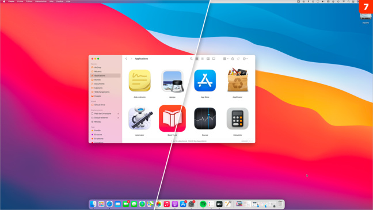Select Réseau in the Finder sidebar

tap(105, 122)
